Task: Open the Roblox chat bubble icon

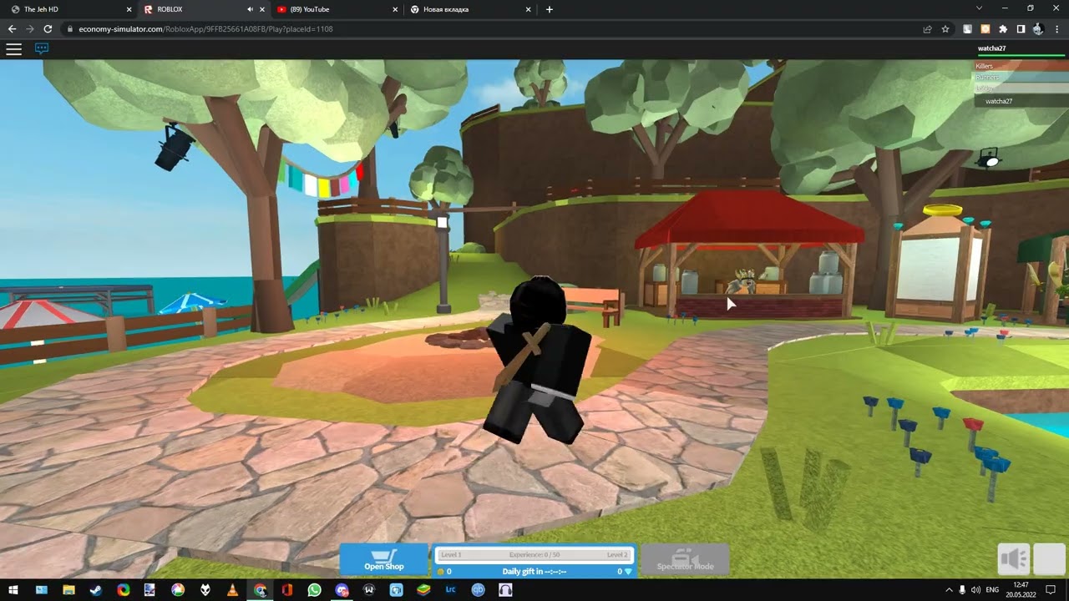Action: pyautogui.click(x=42, y=48)
